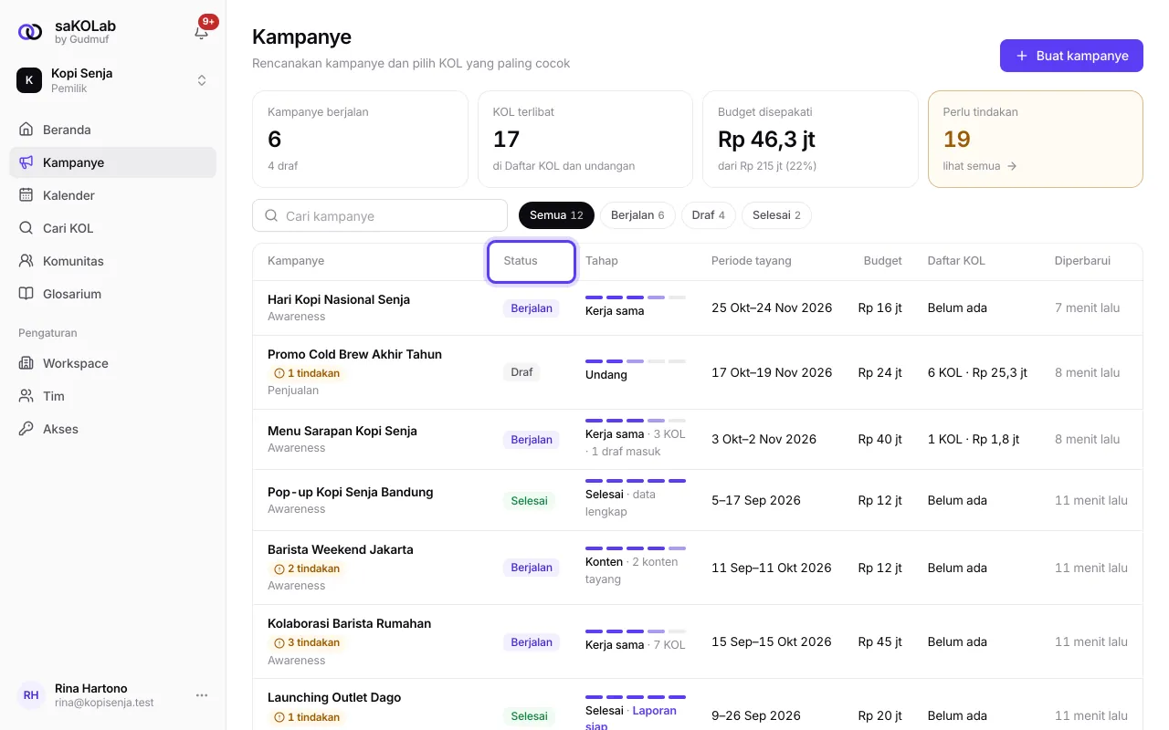Image resolution: width=1169 pixels, height=730 pixels.
Task: Click the Tim members icon
Action: point(26,396)
